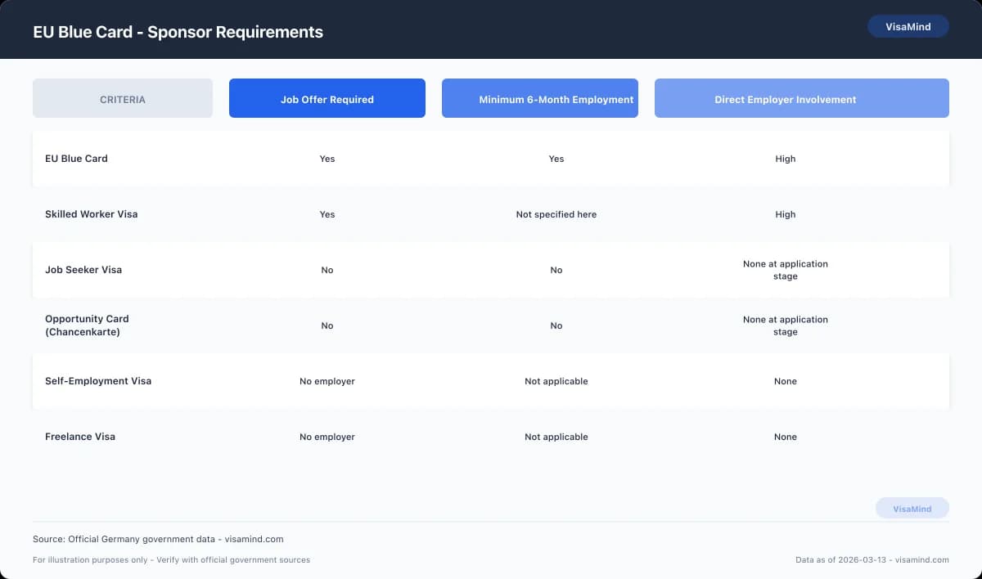Click the Direct Employer Involvement header
The height and width of the screenshot is (579, 982).
point(784,97)
